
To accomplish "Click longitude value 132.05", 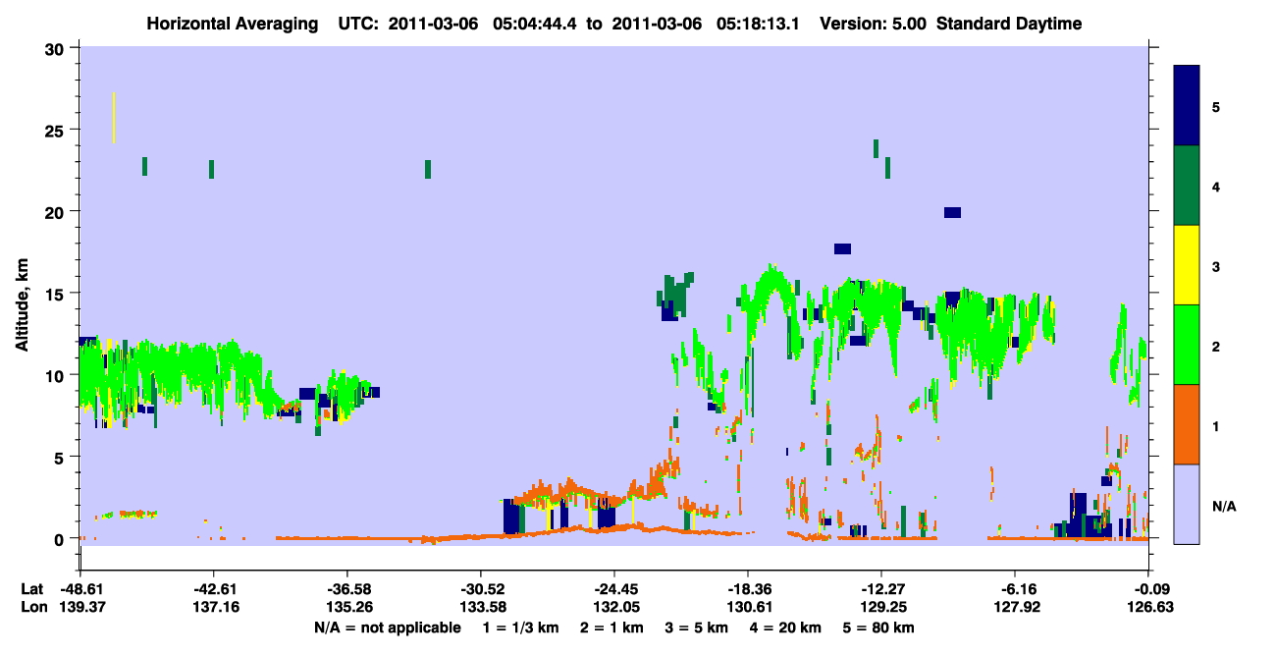I will (614, 608).
